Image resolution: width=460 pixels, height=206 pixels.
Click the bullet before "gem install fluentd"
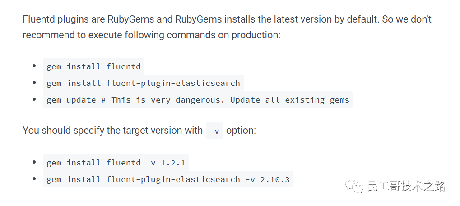tap(34, 66)
